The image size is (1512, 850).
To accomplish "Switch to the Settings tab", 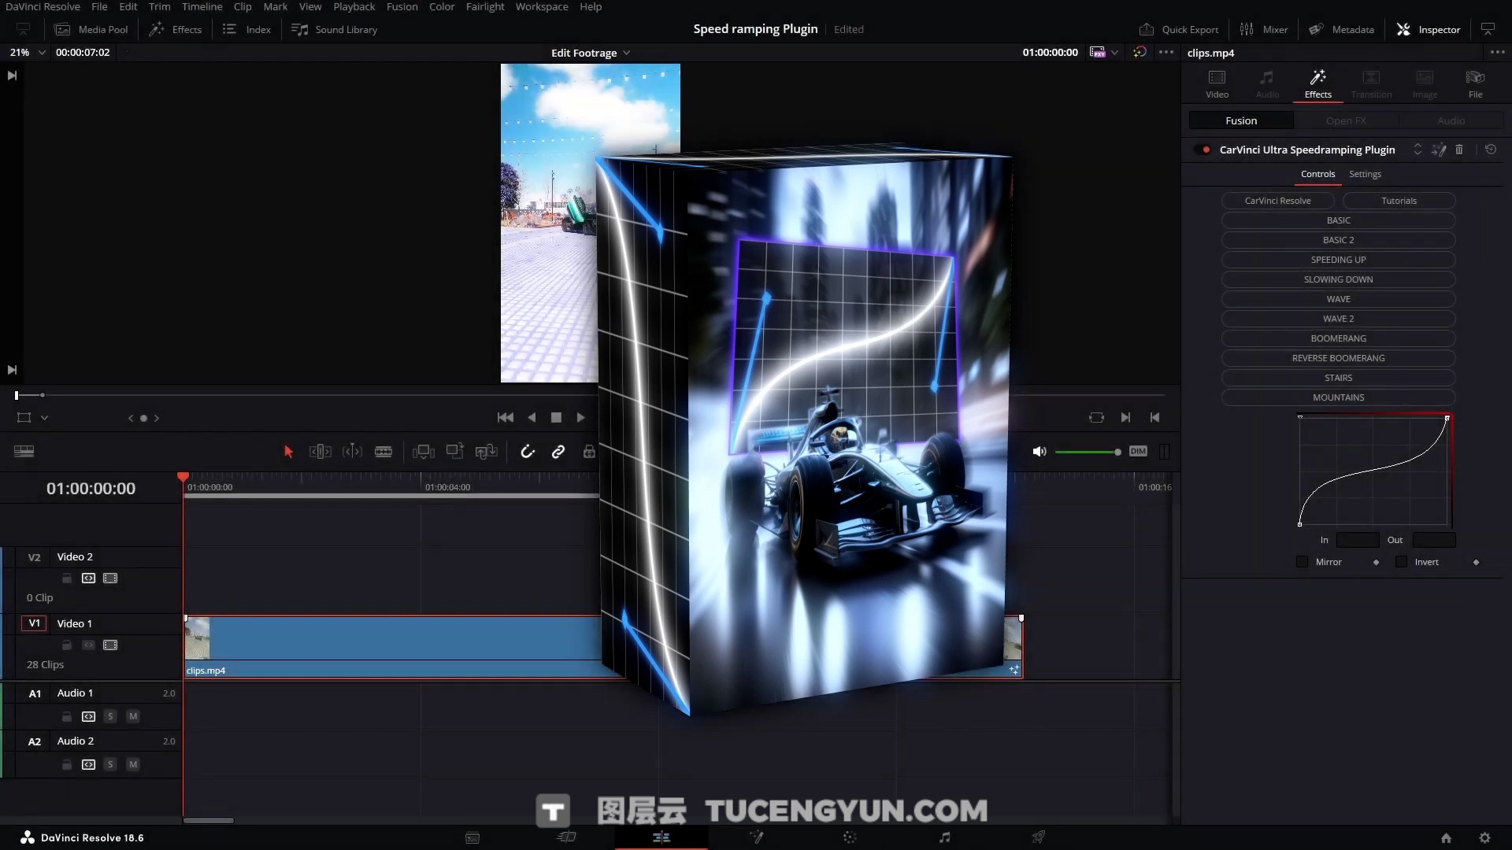I will (1365, 174).
